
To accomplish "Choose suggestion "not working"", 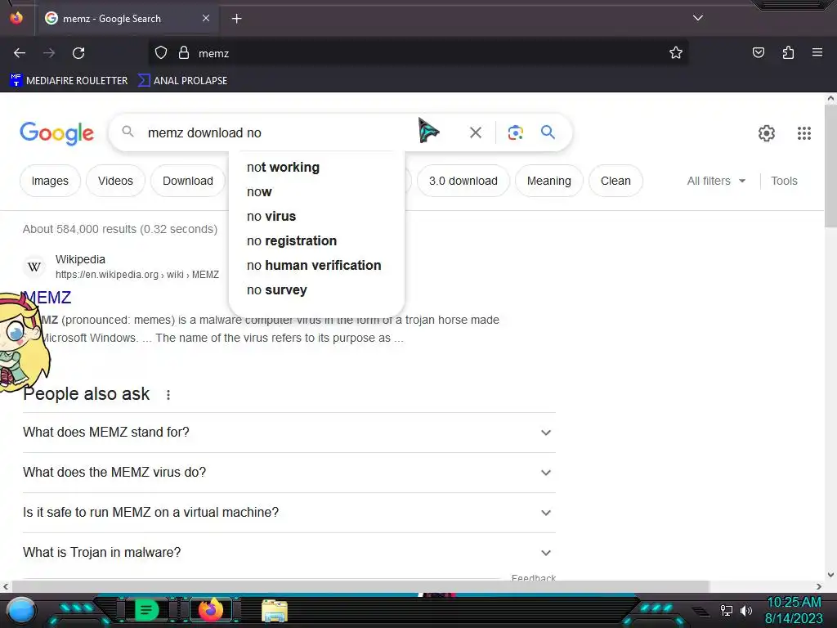I will [x=316, y=167].
